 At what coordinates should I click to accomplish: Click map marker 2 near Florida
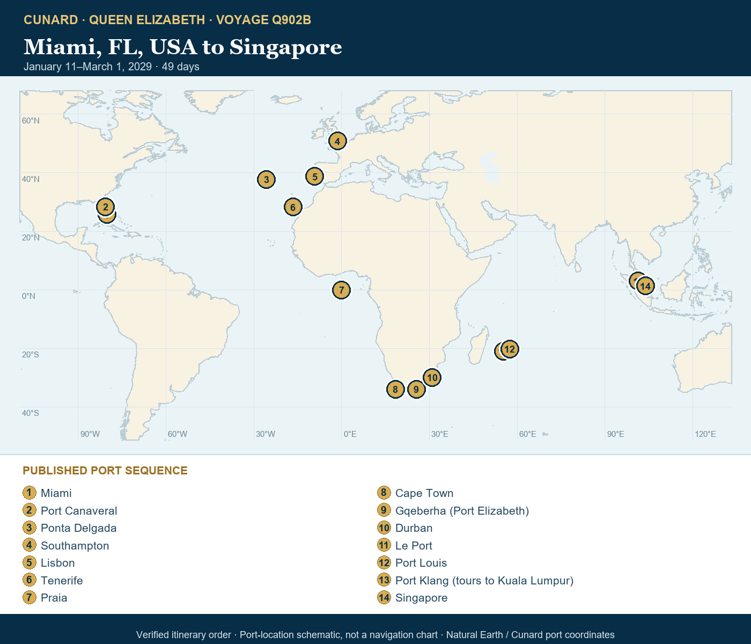coord(105,207)
